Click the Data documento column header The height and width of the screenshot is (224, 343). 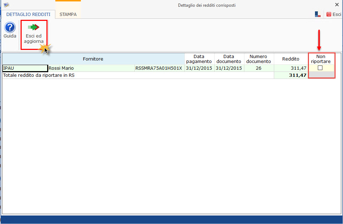[229, 59]
